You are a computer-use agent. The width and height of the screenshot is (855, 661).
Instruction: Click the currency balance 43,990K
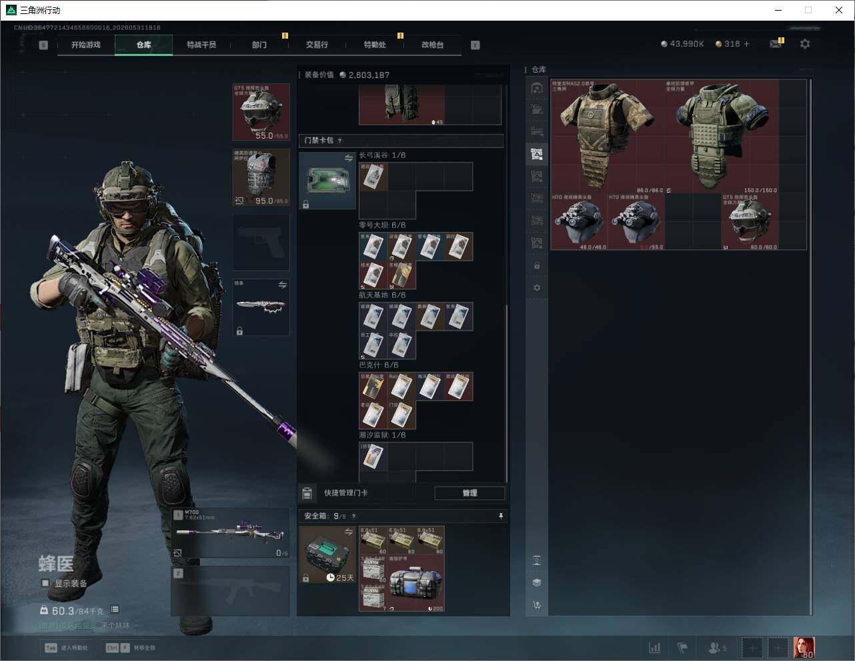pyautogui.click(x=682, y=44)
